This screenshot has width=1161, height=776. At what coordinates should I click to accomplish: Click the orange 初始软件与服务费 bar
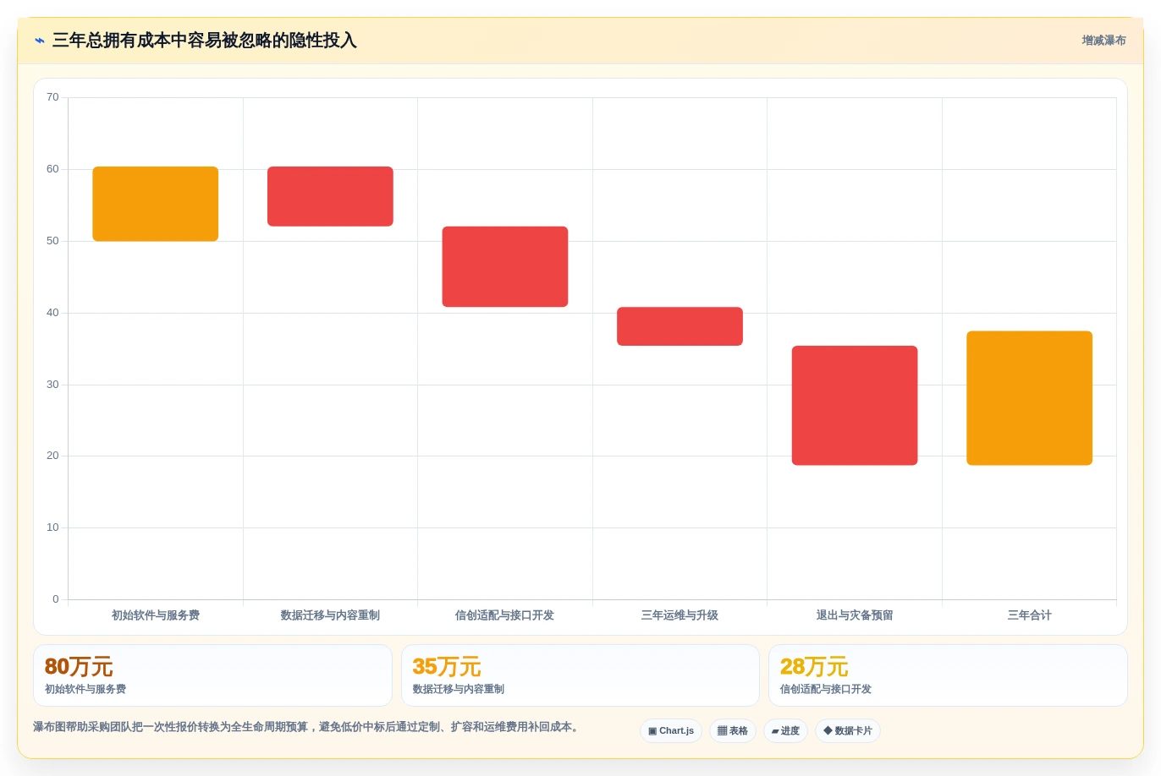pyautogui.click(x=156, y=204)
